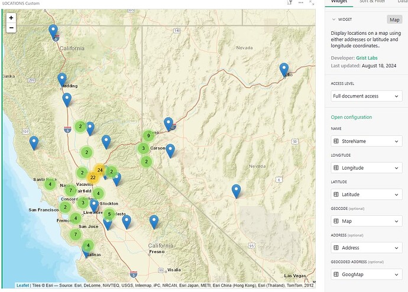Click Open configuration link
This screenshot has width=408, height=292.
click(x=351, y=117)
